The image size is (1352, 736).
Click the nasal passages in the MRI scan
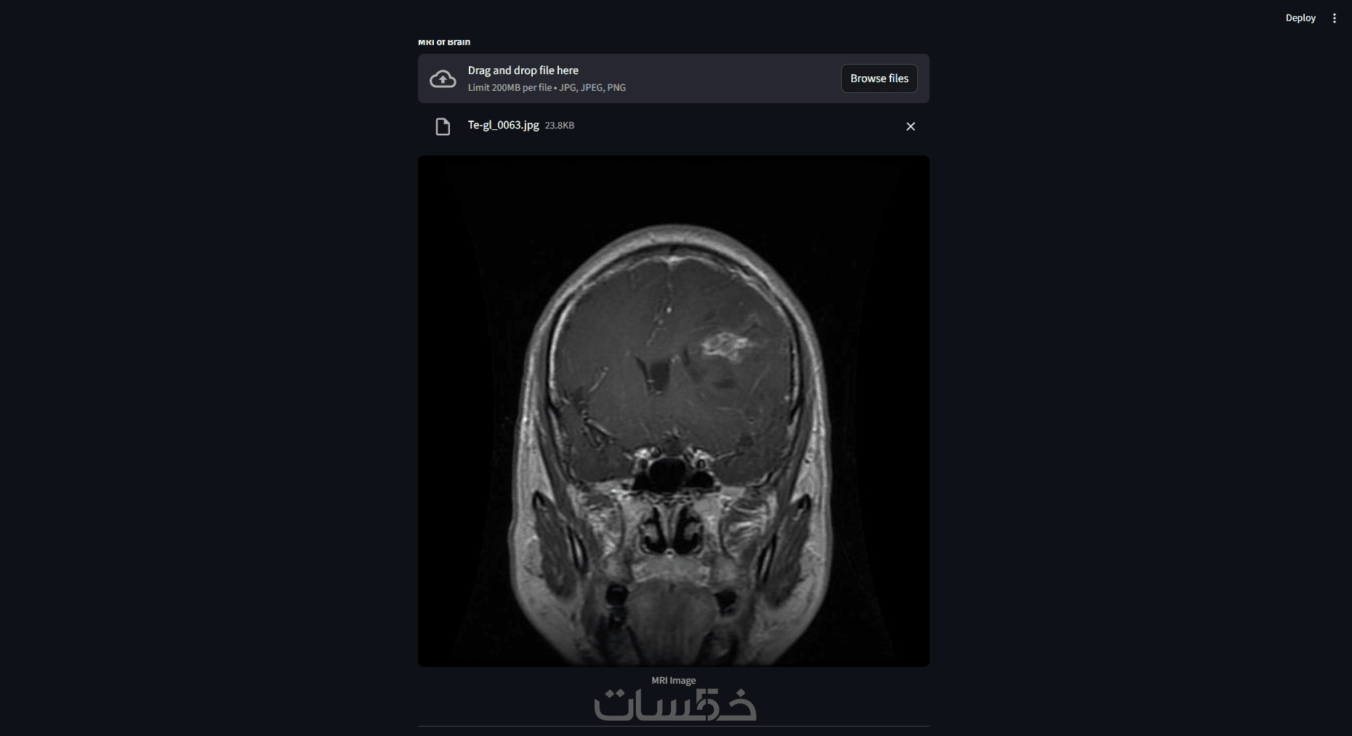point(670,530)
